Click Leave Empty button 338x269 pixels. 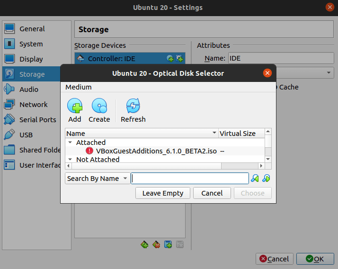[163, 193]
